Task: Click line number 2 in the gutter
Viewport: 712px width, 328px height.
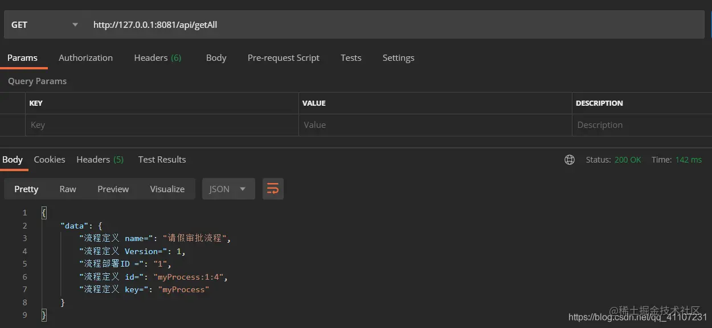Action: [24, 226]
